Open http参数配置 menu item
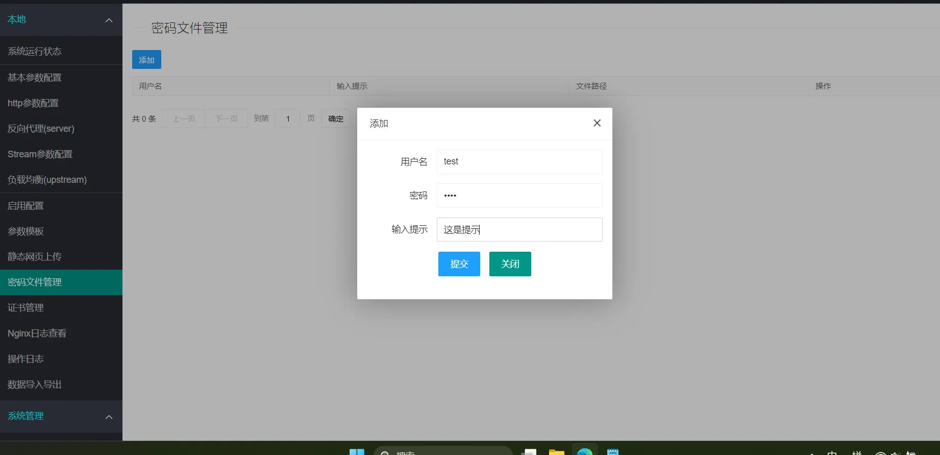The image size is (940, 455). 61,103
